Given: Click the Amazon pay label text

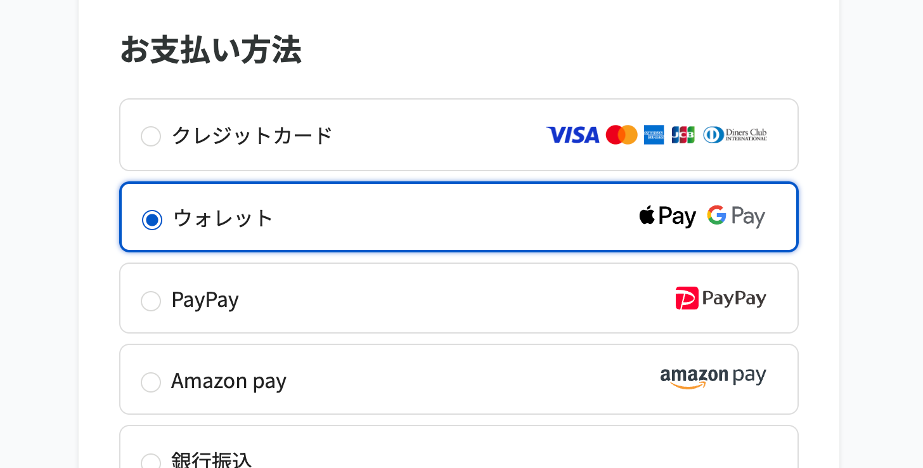Looking at the screenshot, I should click(229, 381).
